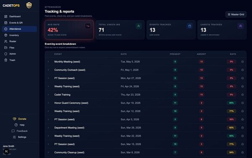The width and height of the screenshot is (252, 158).
Task: Open the Inventory section
Action: pyautogui.click(x=19, y=35)
